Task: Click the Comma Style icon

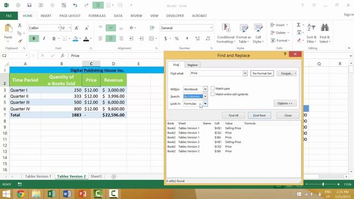Action: (187, 39)
